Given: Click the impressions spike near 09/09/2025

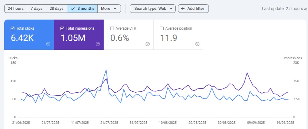Looking at the screenshot, I should (247, 73).
